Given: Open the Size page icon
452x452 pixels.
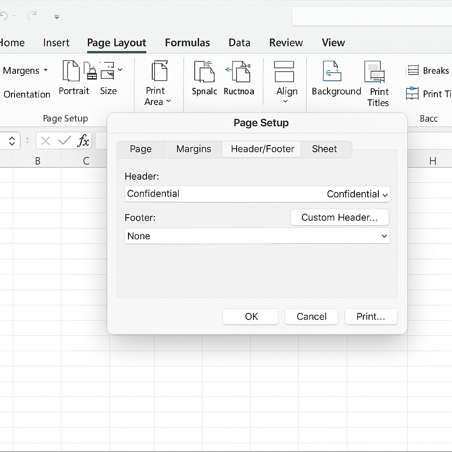Looking at the screenshot, I should 108,72.
